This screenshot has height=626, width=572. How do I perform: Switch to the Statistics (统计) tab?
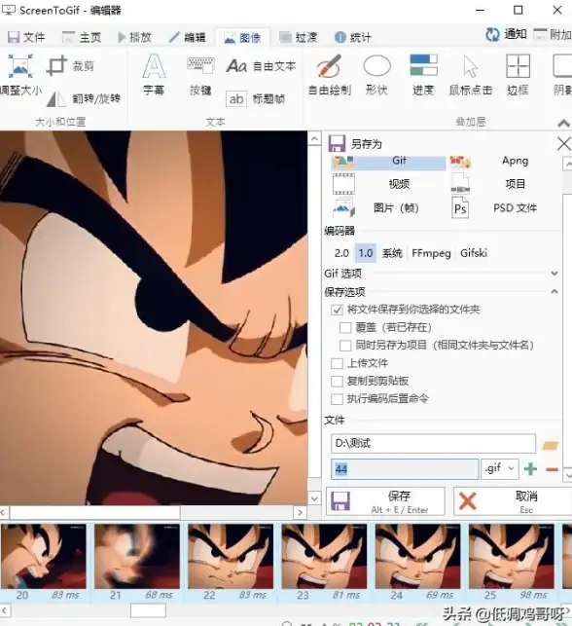pyautogui.click(x=353, y=38)
